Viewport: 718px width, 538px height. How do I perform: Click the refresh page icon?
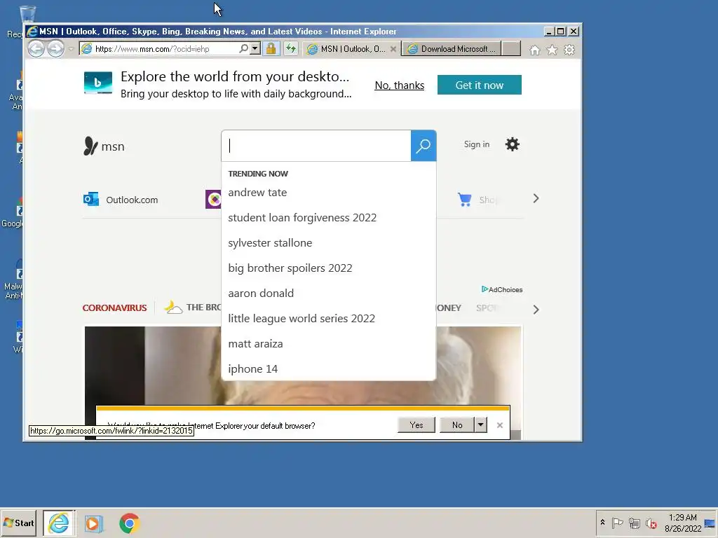(x=291, y=48)
